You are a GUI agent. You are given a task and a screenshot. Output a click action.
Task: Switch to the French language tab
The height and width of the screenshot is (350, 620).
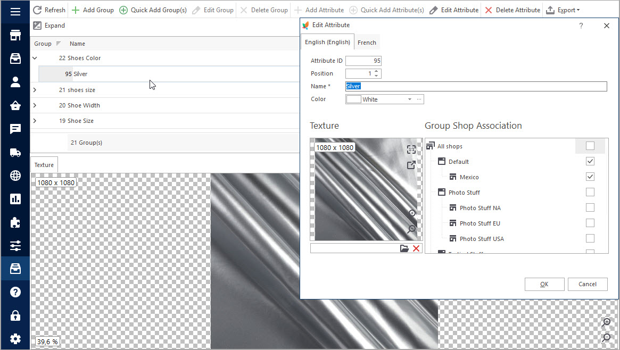coord(367,43)
